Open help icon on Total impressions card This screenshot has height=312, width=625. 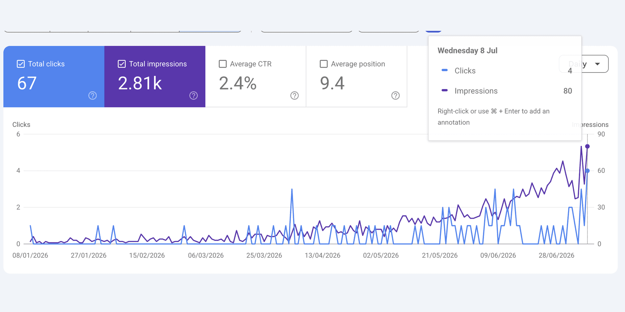coord(193,96)
